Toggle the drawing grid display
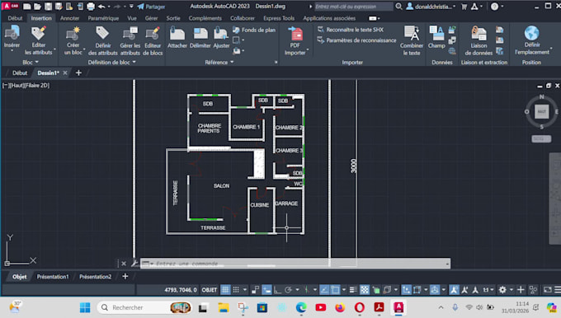This screenshot has width=561, height=318. 225,290
